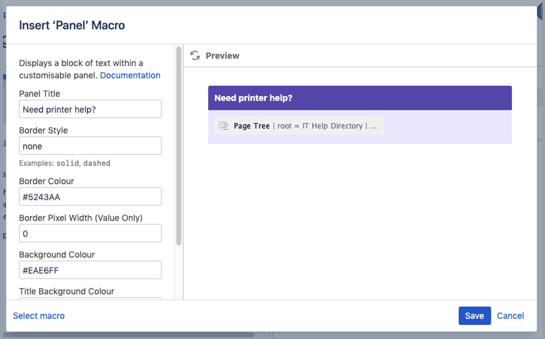Click the Border Pixel Width input
The image size is (545, 339).
point(90,233)
